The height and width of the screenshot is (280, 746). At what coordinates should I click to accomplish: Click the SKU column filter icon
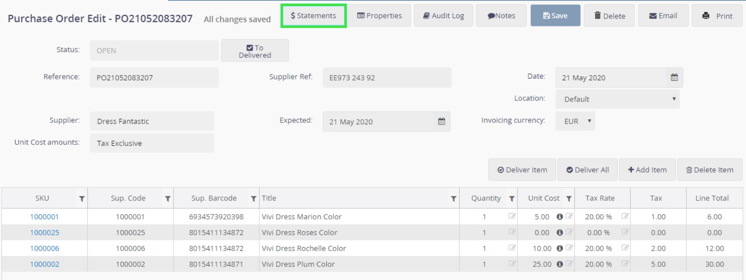point(82,199)
